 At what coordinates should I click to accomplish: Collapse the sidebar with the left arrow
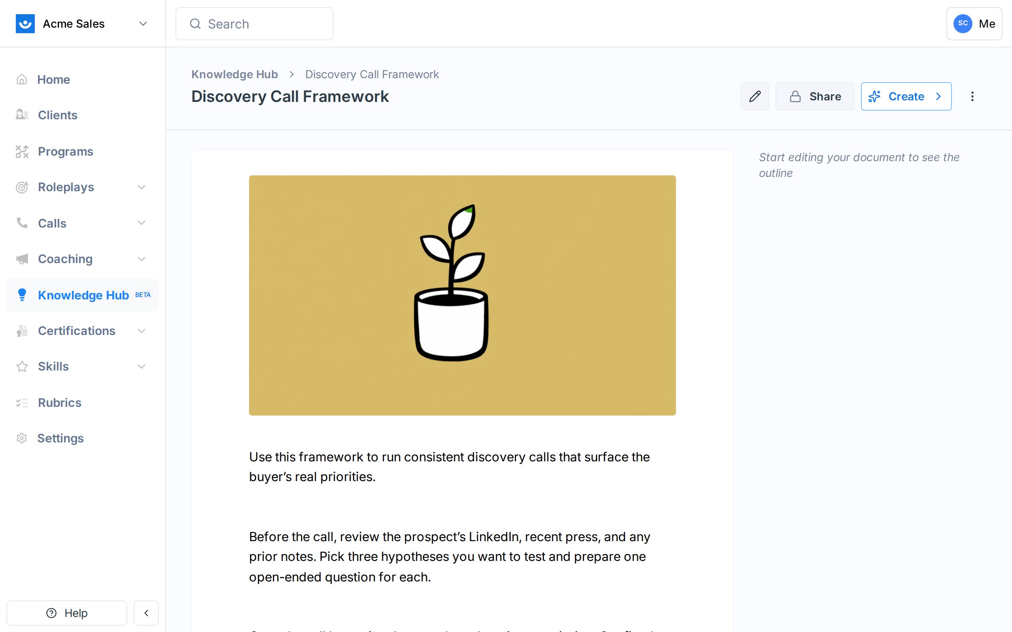coord(146,613)
